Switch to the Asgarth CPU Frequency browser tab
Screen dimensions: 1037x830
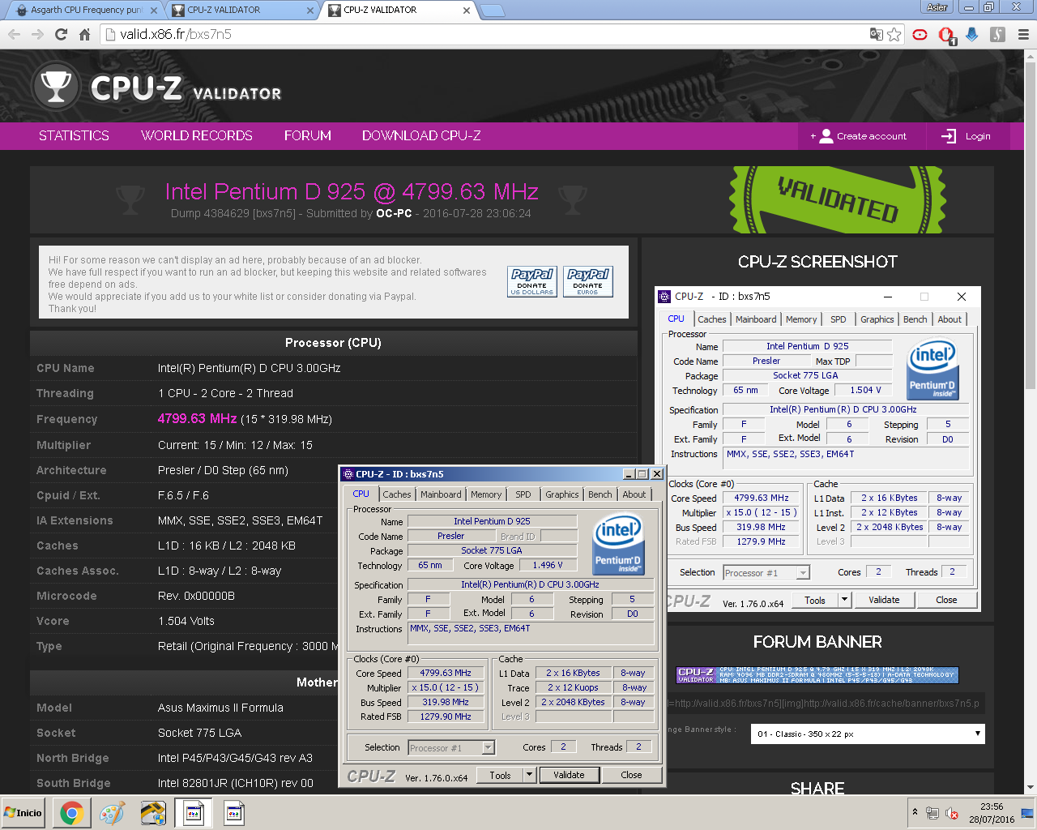(x=85, y=10)
